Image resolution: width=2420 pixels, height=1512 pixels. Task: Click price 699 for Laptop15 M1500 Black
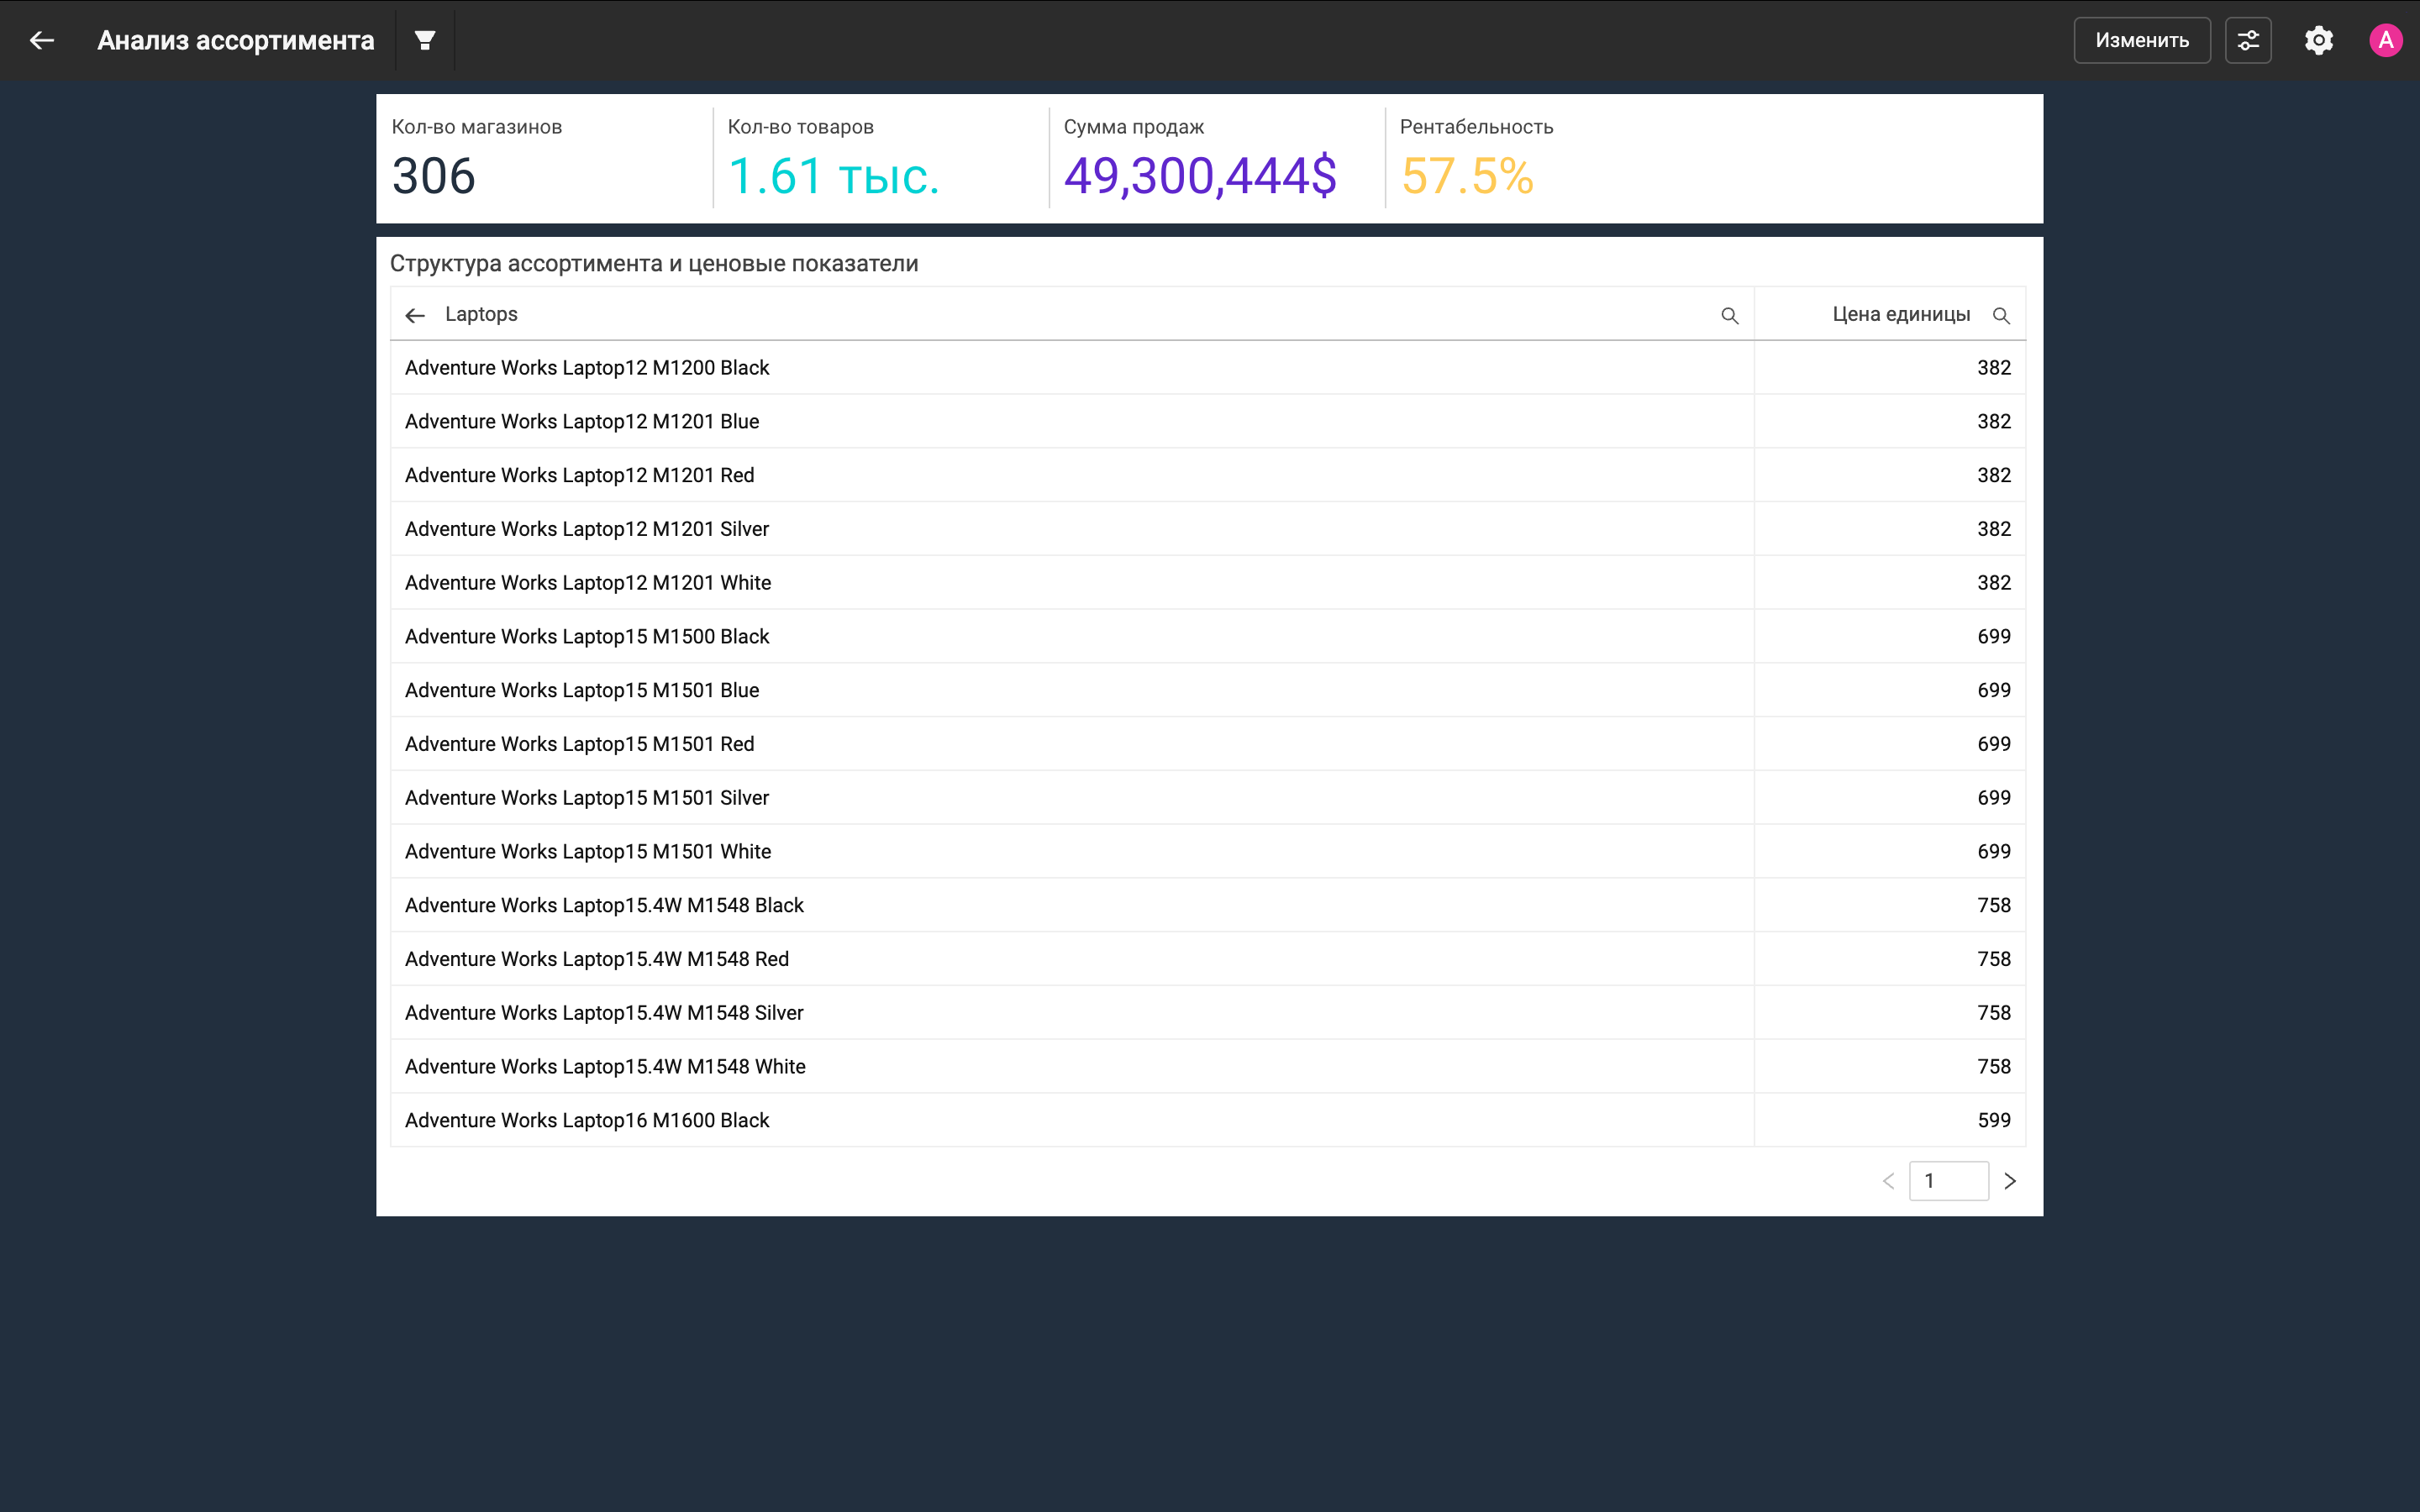[1994, 637]
